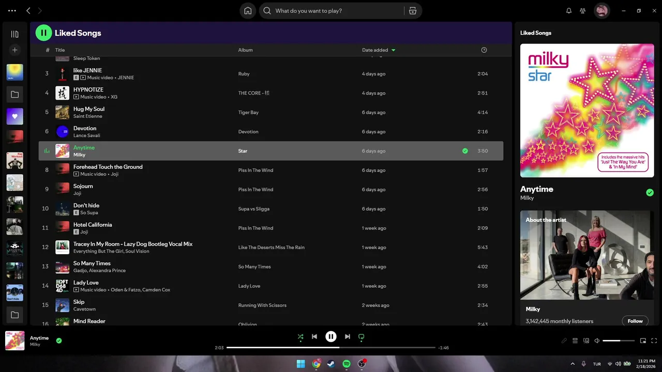Select the HYPNOTIZE track row
Image resolution: width=662 pixels, height=372 pixels.
click(271, 93)
